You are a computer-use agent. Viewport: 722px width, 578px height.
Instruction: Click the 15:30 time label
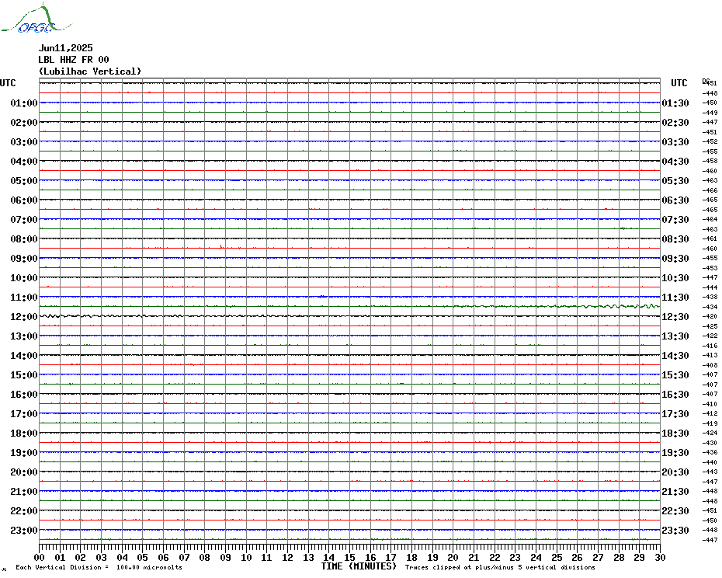[x=675, y=374]
